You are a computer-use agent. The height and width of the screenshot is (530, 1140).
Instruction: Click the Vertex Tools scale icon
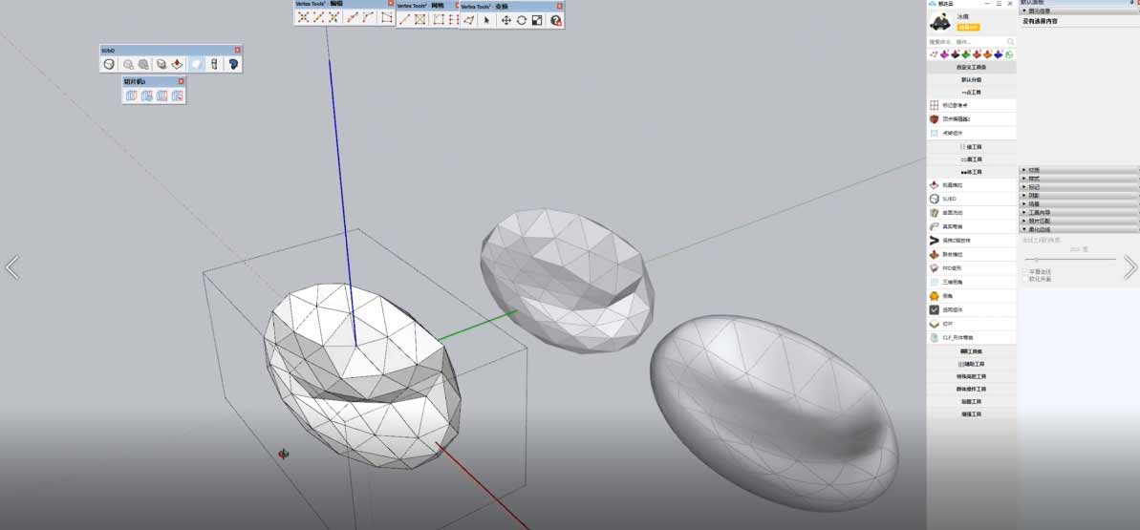537,20
